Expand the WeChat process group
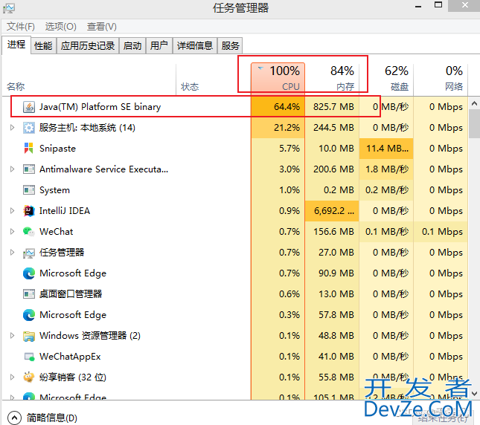Screen dimensions: 480x425 click(12, 231)
